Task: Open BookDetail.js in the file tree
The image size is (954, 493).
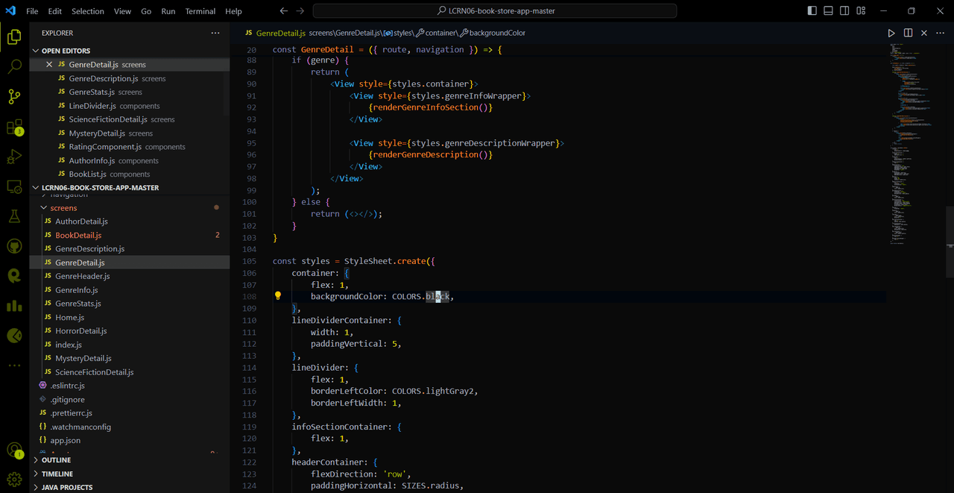Action: tap(78, 236)
